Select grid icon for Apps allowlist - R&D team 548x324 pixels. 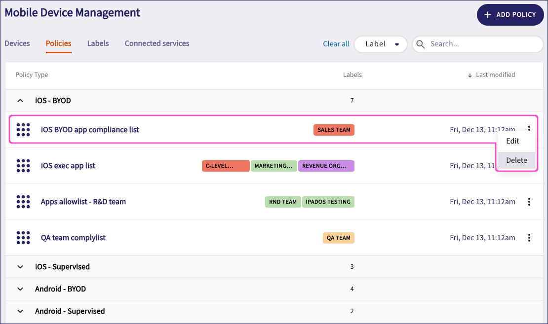[x=23, y=202]
